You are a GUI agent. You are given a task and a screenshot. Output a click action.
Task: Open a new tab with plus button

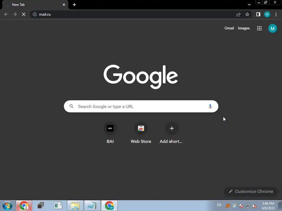(x=74, y=5)
